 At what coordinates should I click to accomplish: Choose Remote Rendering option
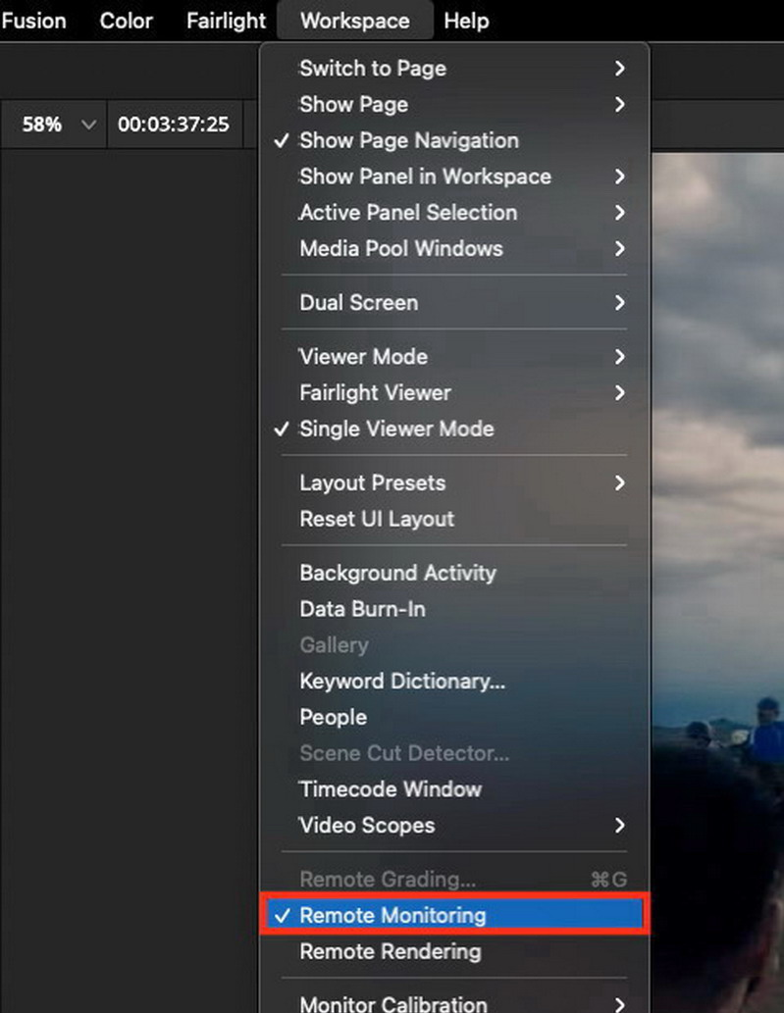454,951
